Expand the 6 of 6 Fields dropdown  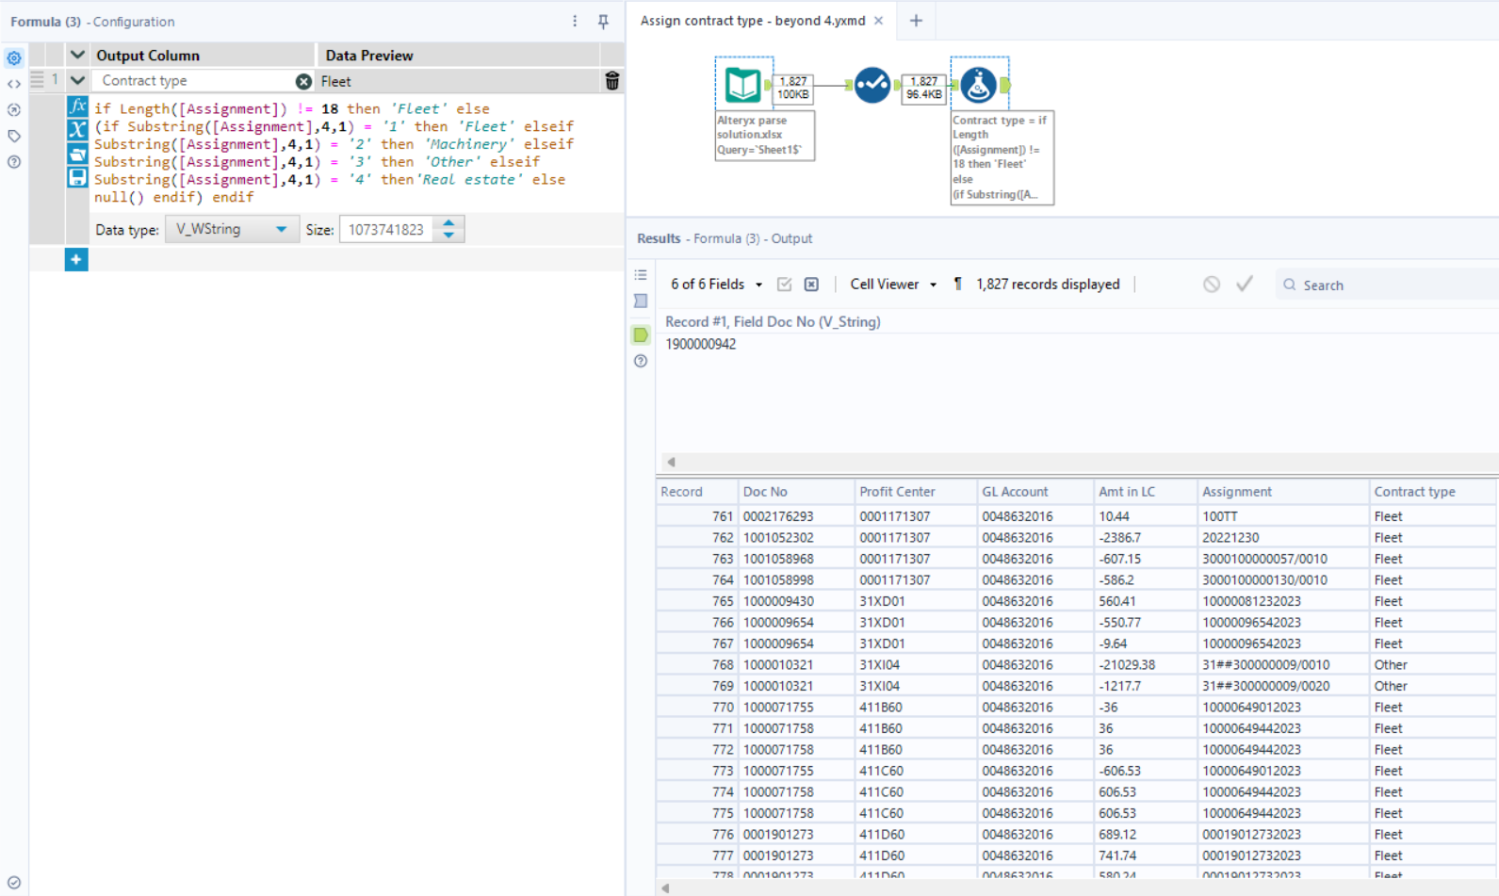point(716,285)
